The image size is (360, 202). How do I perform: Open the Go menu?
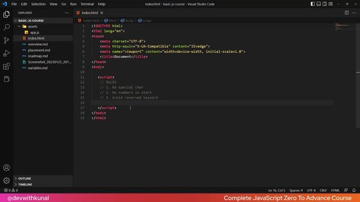coord(64,4)
